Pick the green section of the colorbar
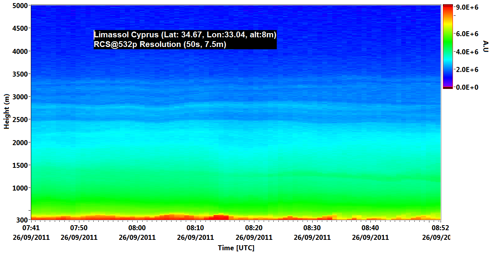This screenshot has height=256, width=493. pyautogui.click(x=448, y=42)
